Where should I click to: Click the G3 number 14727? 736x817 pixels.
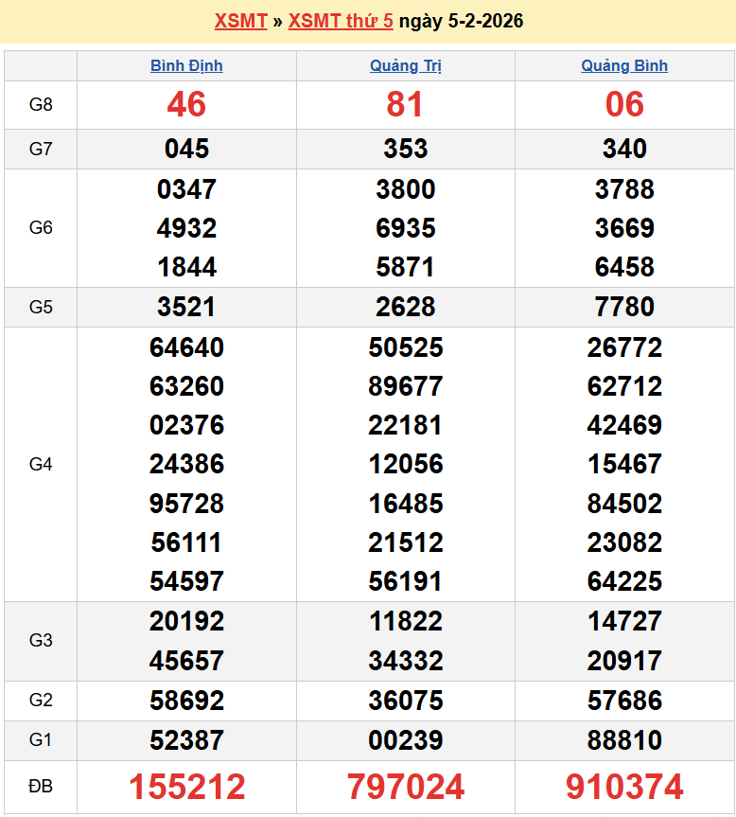click(624, 621)
